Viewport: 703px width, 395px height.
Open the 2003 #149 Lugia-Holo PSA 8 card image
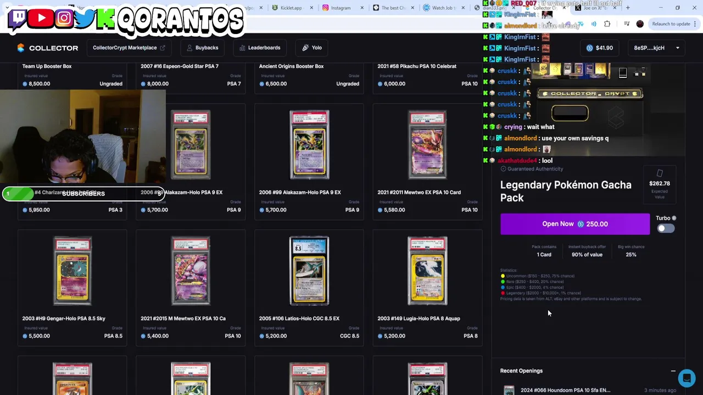[x=427, y=271]
